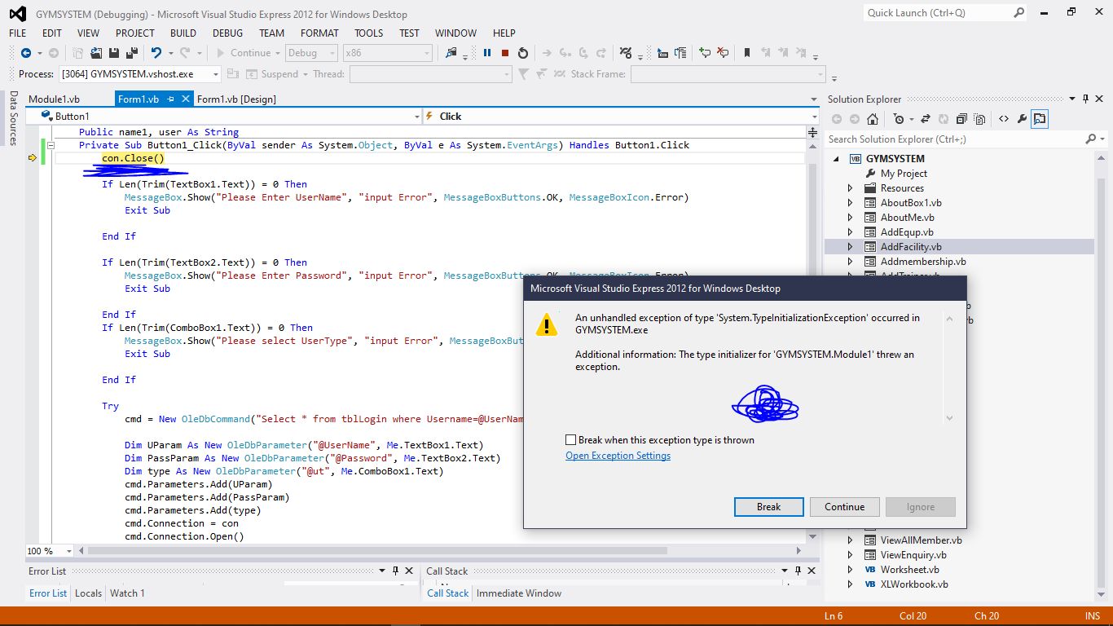Open Properties wrench icon in Solution Explorer

tap(1022, 119)
